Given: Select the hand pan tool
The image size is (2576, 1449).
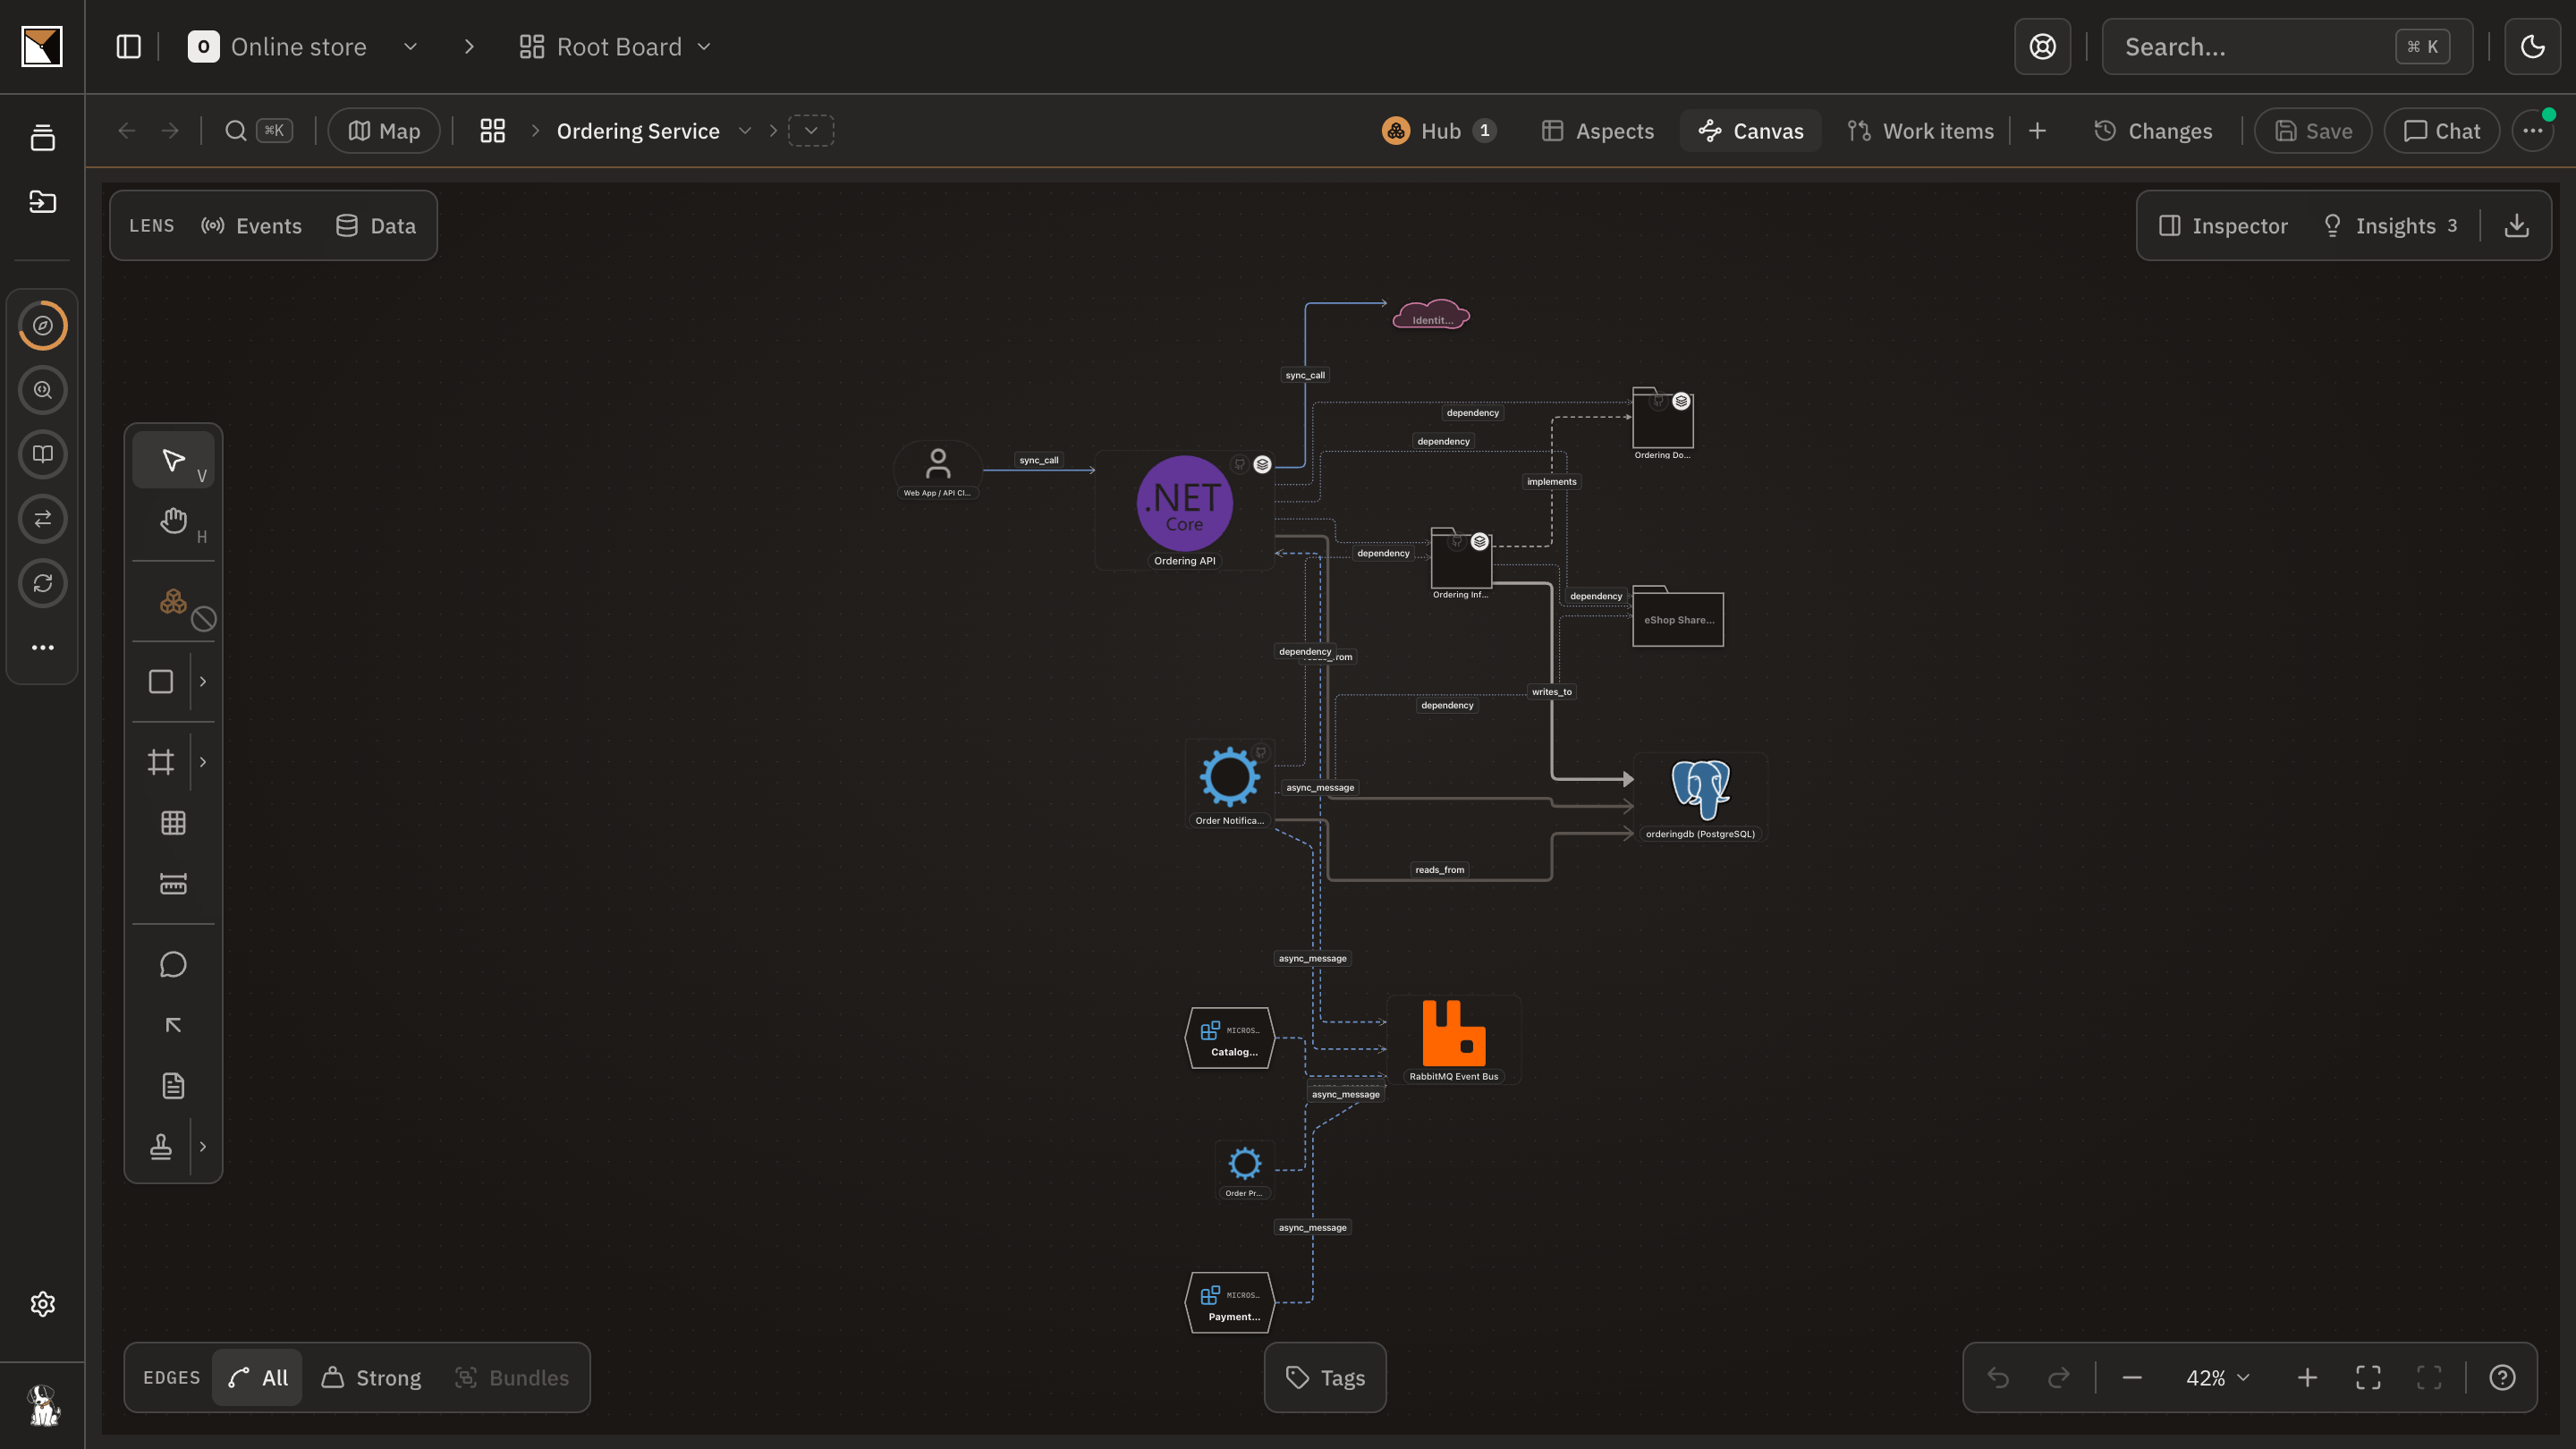Looking at the screenshot, I should (174, 520).
